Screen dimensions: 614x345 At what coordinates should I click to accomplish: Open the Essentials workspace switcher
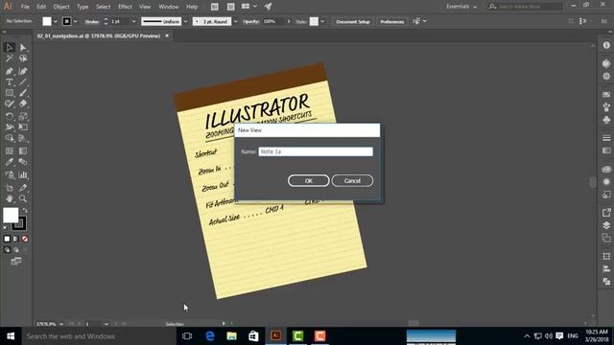point(461,7)
